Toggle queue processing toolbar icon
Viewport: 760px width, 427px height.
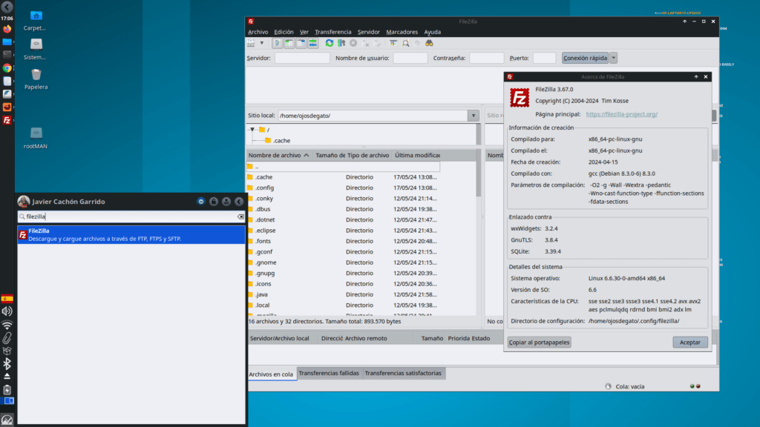[x=341, y=43]
